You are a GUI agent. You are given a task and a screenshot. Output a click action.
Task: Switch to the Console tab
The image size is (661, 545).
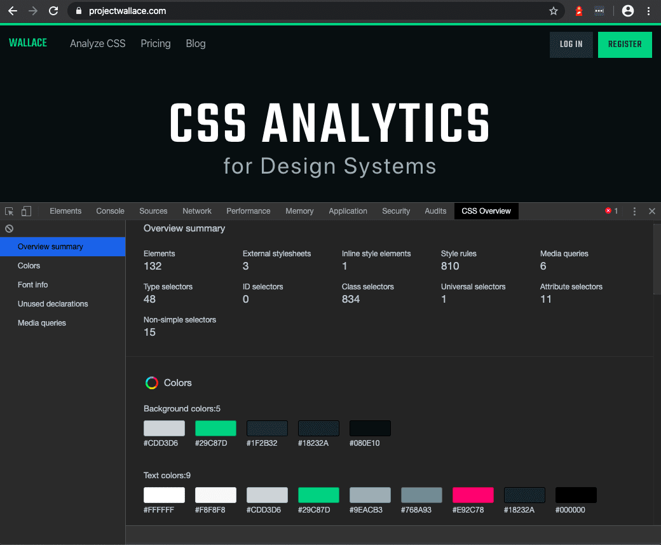(x=110, y=210)
